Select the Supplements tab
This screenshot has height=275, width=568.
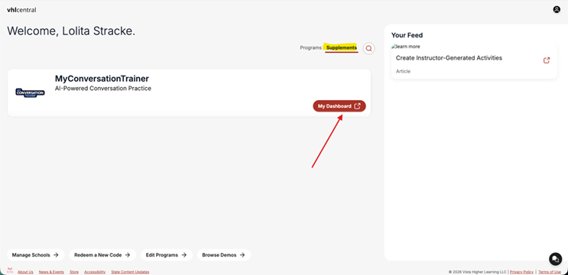tap(341, 48)
